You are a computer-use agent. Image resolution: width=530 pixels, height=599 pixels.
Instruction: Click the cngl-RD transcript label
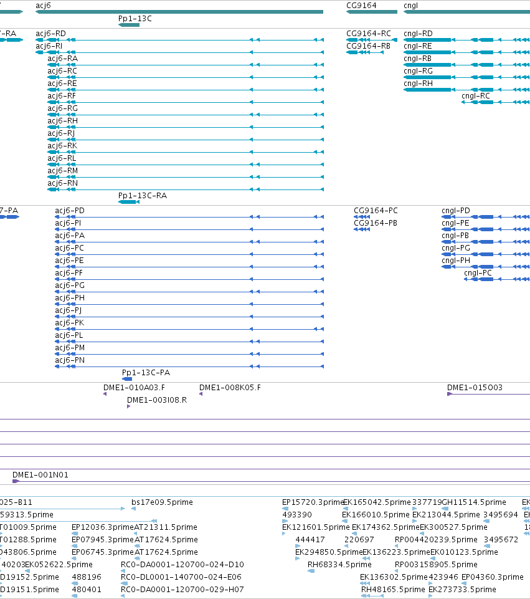(418, 34)
